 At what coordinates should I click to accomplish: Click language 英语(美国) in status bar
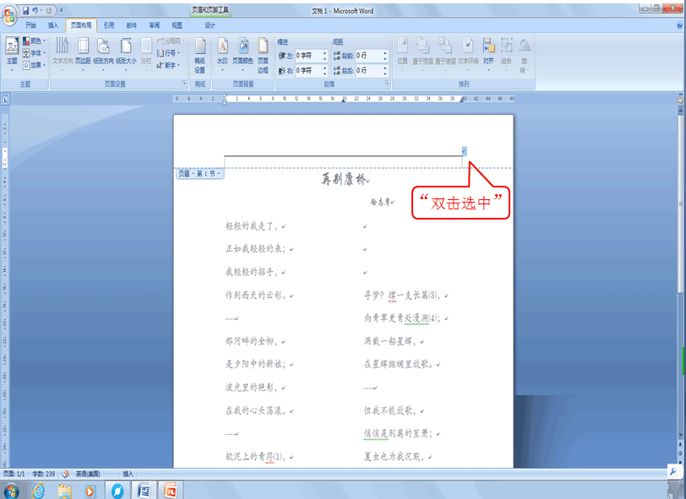click(88, 474)
